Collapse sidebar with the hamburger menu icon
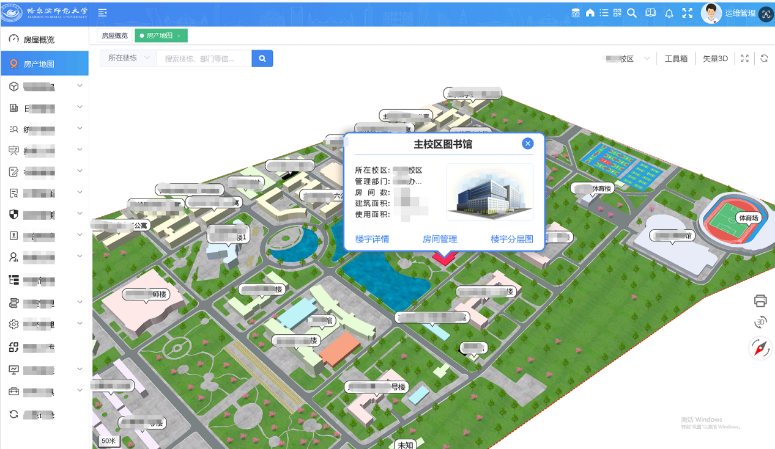775x449 pixels. pyautogui.click(x=102, y=13)
